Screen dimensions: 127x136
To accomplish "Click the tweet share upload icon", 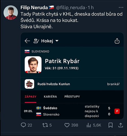I will [121, 125].
